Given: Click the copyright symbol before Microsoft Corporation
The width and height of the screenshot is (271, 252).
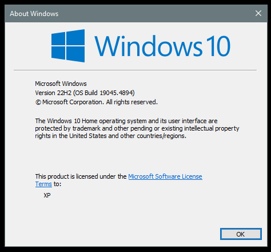Looking at the screenshot, I should point(38,103).
